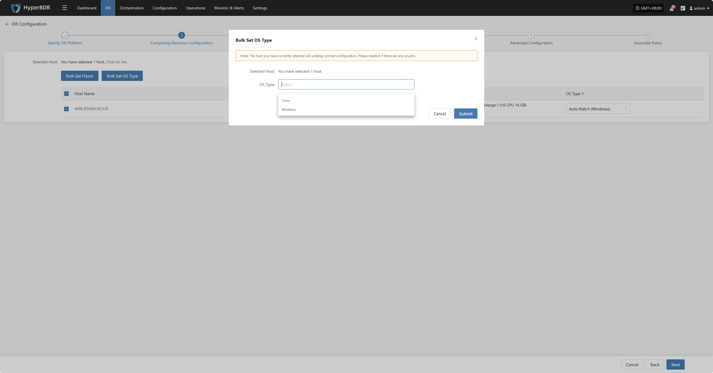Open the Operations menu

(195, 8)
